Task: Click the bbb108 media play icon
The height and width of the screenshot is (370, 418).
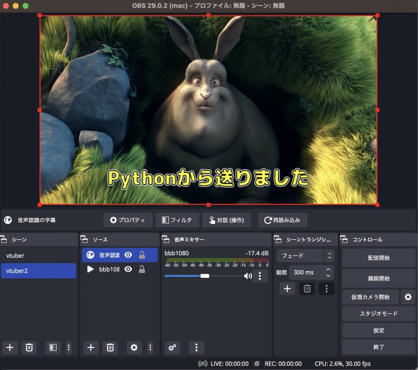Action: (x=90, y=269)
